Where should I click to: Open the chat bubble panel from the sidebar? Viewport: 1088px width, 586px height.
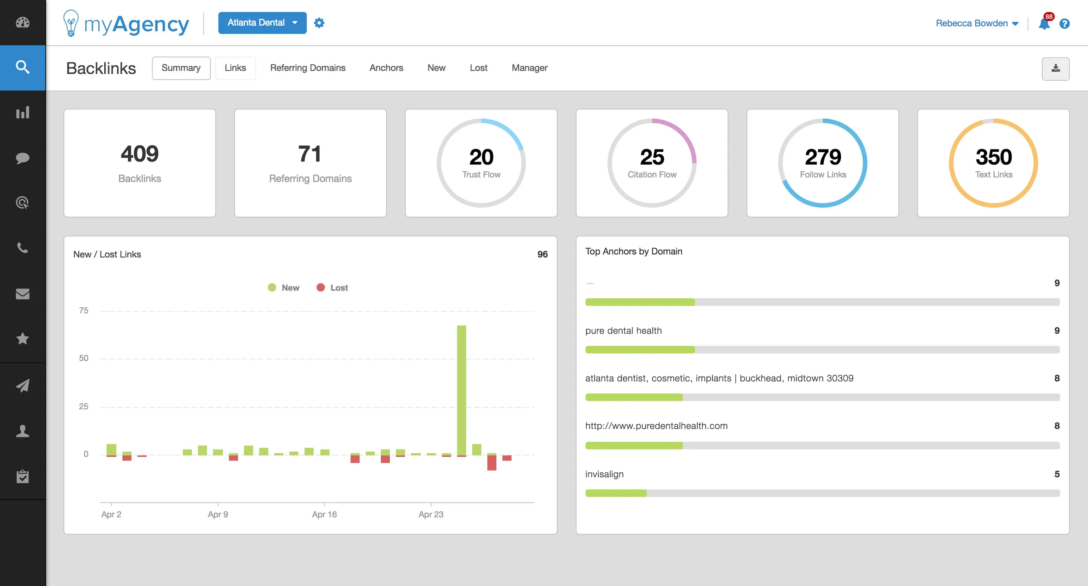(23, 158)
